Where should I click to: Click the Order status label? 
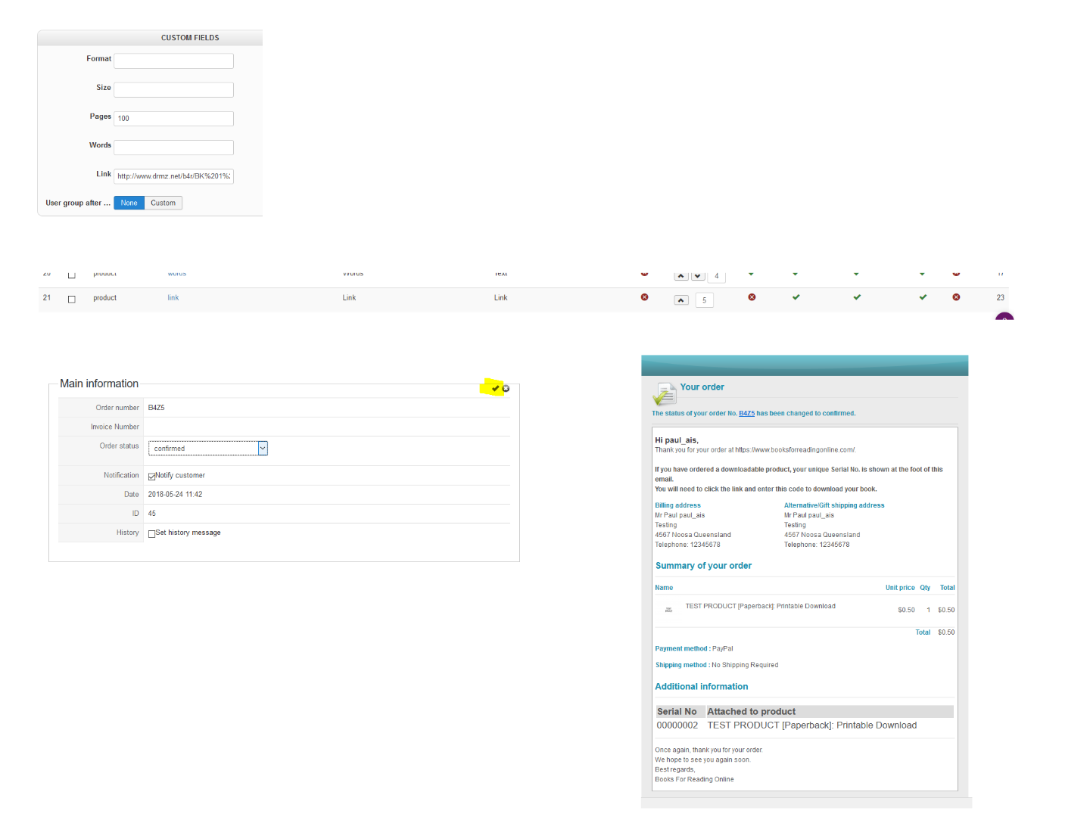120,446
